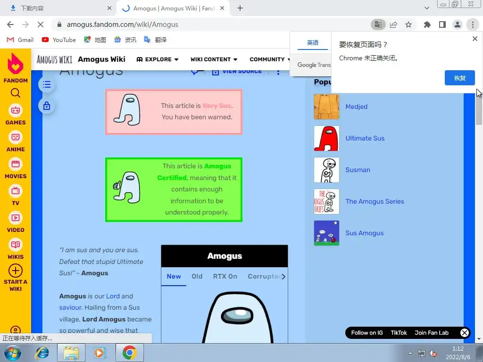483x362 pixels.
Task: Open The Amogus Series link
Action: (375, 202)
